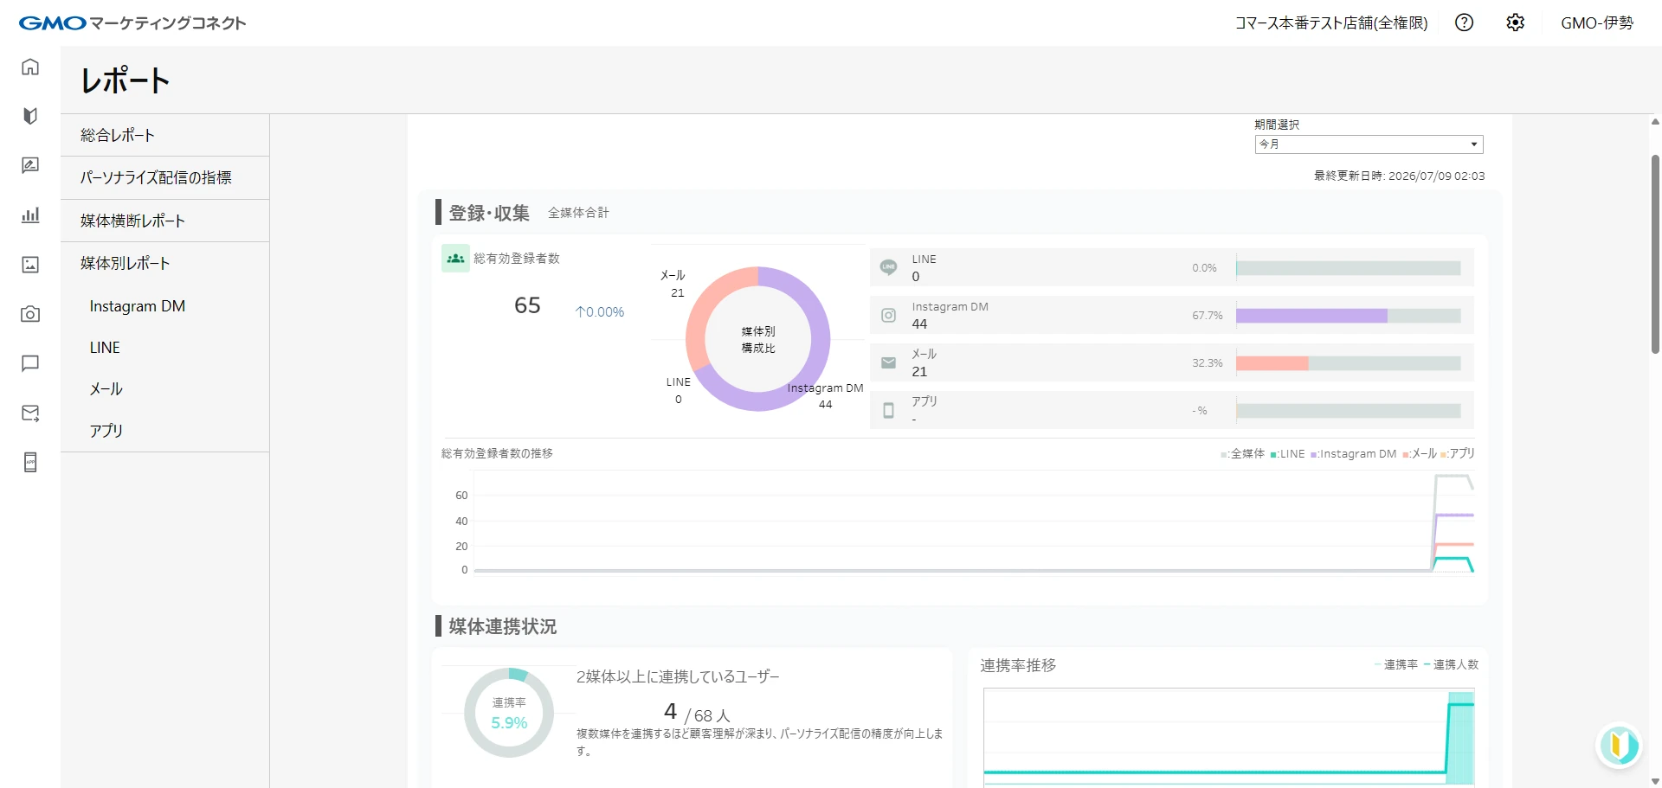Toggle メール legend entry in trend chart
This screenshot has height=788, width=1662.
[1420, 454]
